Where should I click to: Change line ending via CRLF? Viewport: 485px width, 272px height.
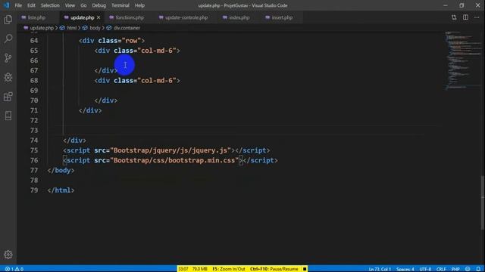[441, 269]
